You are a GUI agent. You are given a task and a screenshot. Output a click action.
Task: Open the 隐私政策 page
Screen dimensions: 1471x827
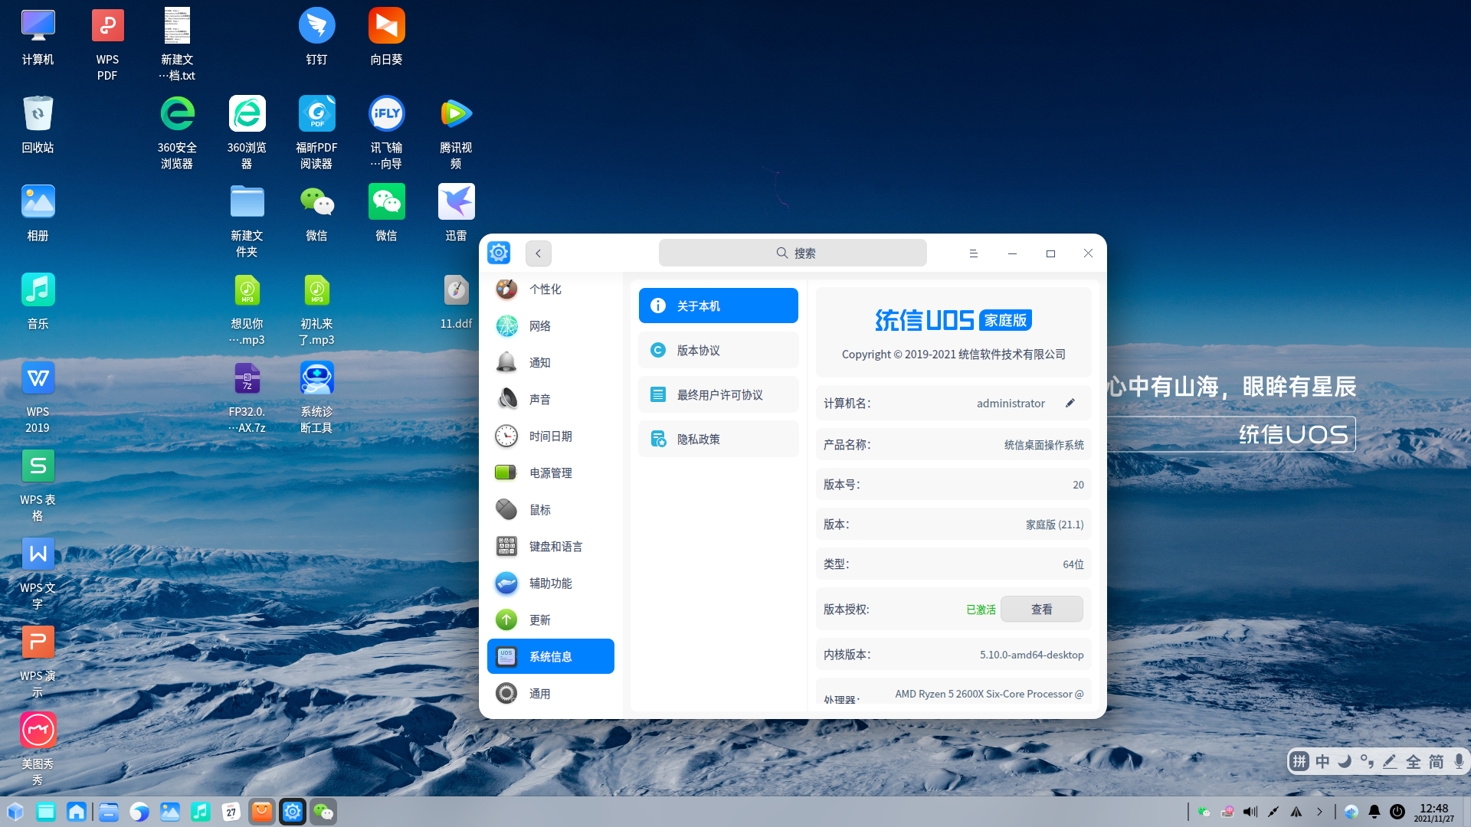[x=718, y=440]
